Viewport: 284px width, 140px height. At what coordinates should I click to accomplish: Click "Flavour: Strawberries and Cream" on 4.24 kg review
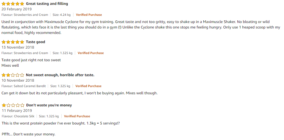(25, 15)
